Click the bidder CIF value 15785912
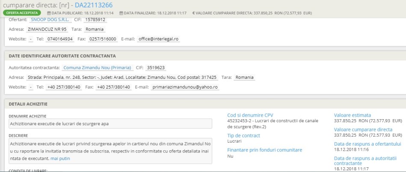 coord(94,20)
